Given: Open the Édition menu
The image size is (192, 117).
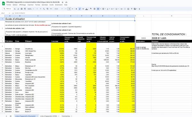Looking at the screenshot, I should (x=15, y=5).
